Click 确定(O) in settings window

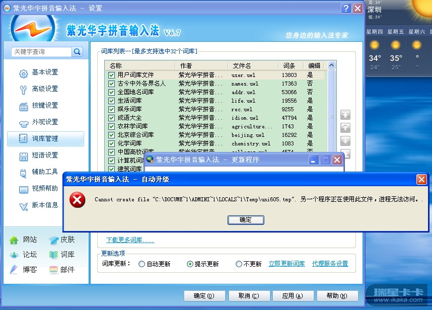[x=204, y=296]
